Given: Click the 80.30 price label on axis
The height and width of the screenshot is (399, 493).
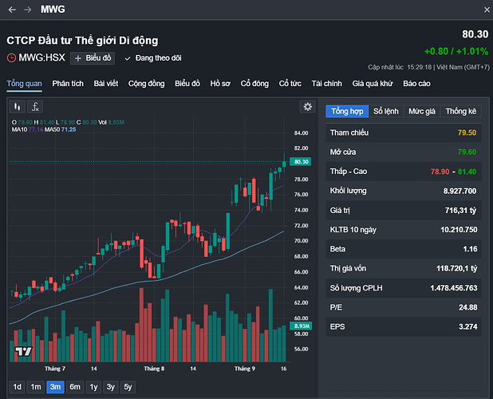Looking at the screenshot, I should 301,161.
